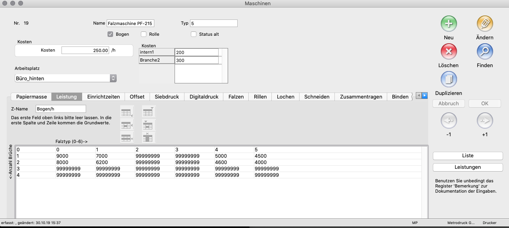Go to the next record with +1 arrow
509x228 pixels.
coord(484,121)
